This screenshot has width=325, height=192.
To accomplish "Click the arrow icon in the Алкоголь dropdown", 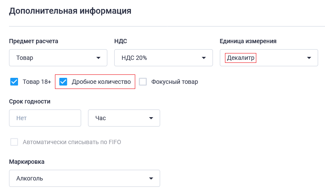I will 151,179.
